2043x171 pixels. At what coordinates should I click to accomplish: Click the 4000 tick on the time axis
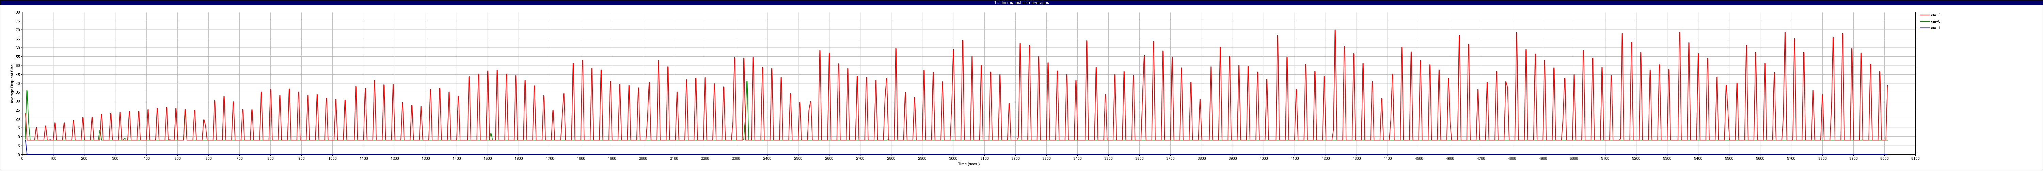click(x=1263, y=158)
